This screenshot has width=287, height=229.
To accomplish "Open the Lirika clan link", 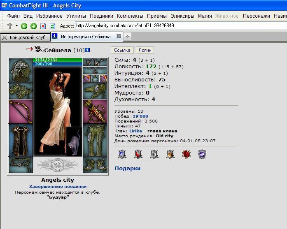I will [x=135, y=131].
